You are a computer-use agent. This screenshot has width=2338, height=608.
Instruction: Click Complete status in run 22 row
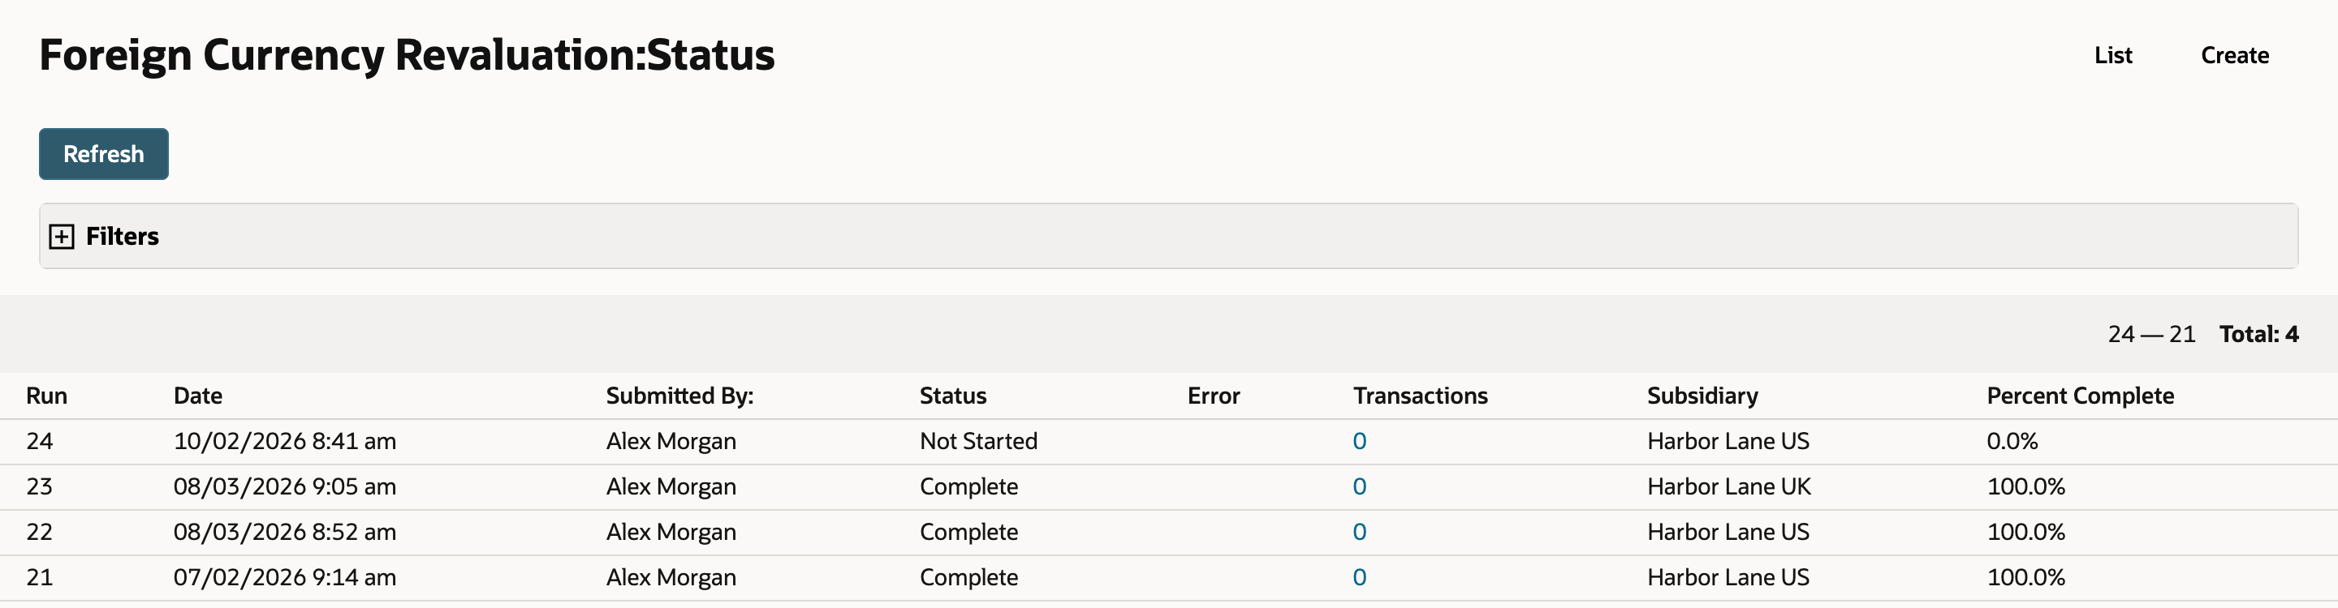[x=968, y=532]
